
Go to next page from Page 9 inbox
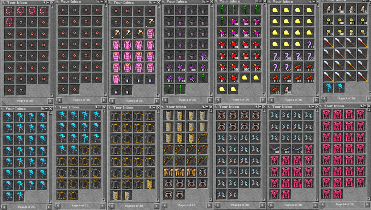(103, 206)
